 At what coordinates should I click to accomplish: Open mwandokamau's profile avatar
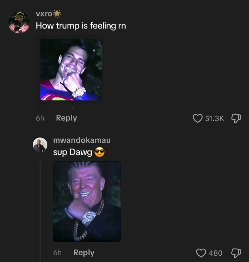pos(40,145)
